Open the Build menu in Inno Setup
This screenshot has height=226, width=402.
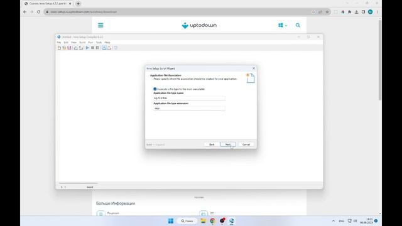coord(82,42)
